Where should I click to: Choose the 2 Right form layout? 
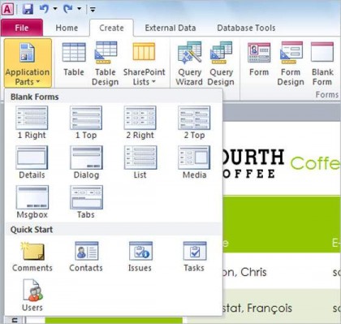click(140, 123)
